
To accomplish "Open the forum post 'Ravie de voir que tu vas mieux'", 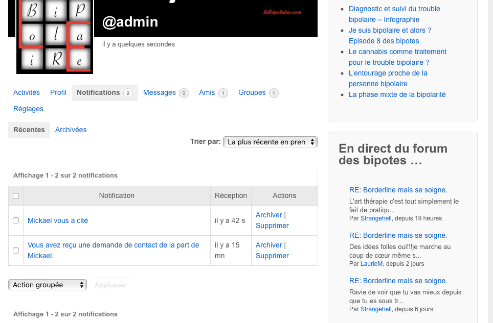I will (x=398, y=281).
